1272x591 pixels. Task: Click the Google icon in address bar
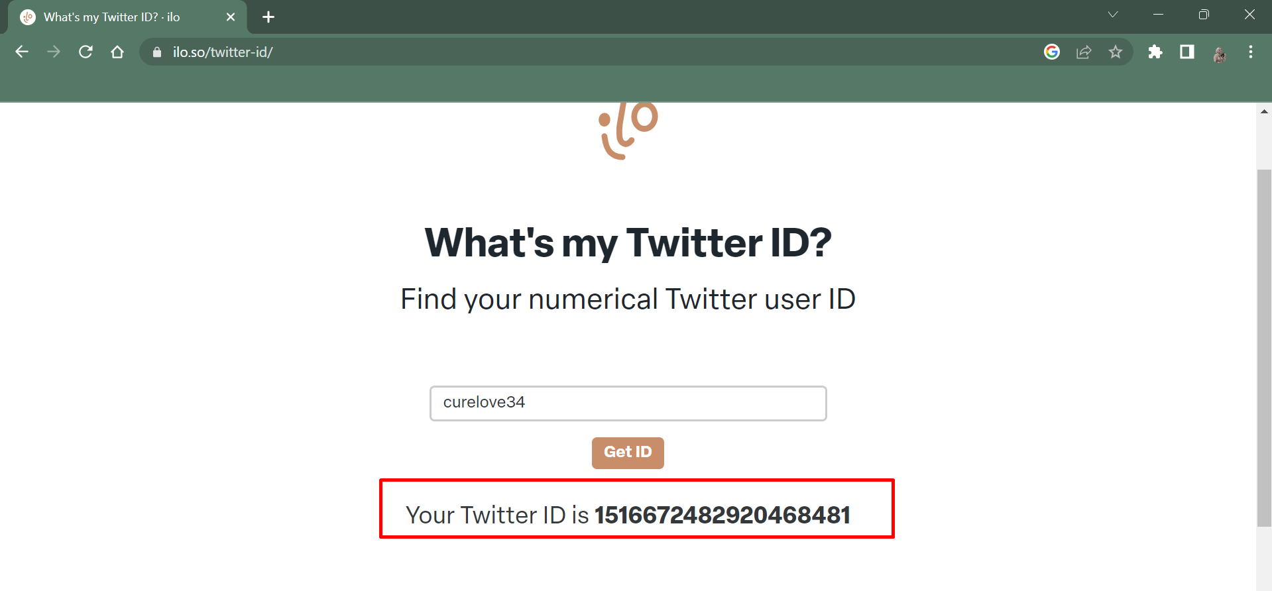pyautogui.click(x=1052, y=52)
